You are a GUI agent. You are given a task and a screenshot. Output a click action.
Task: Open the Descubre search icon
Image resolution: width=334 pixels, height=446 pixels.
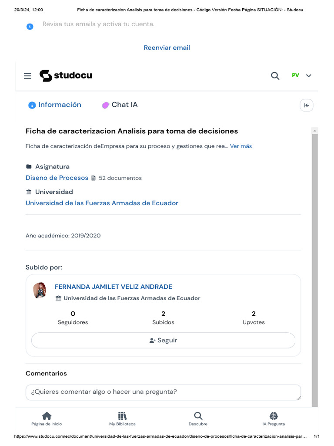coord(198,416)
